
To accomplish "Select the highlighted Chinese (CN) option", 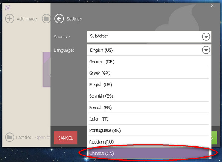I will tap(149, 153).
